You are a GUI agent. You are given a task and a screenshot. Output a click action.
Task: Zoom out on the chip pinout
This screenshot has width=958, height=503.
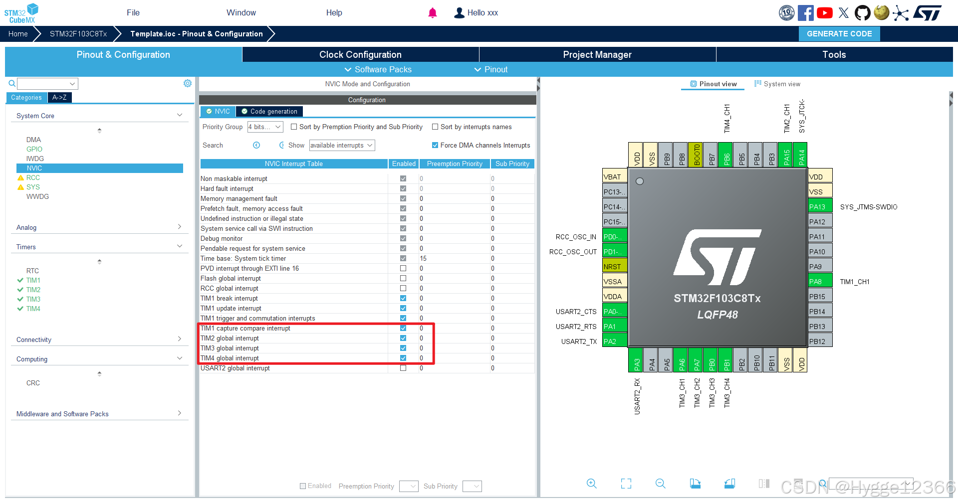pyautogui.click(x=661, y=484)
